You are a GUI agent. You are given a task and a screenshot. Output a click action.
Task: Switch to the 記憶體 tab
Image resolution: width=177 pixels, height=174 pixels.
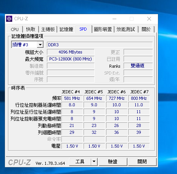coord(66,29)
